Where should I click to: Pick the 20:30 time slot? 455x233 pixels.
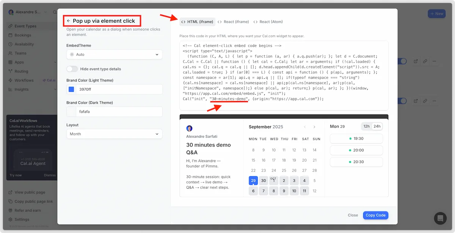[356, 162]
